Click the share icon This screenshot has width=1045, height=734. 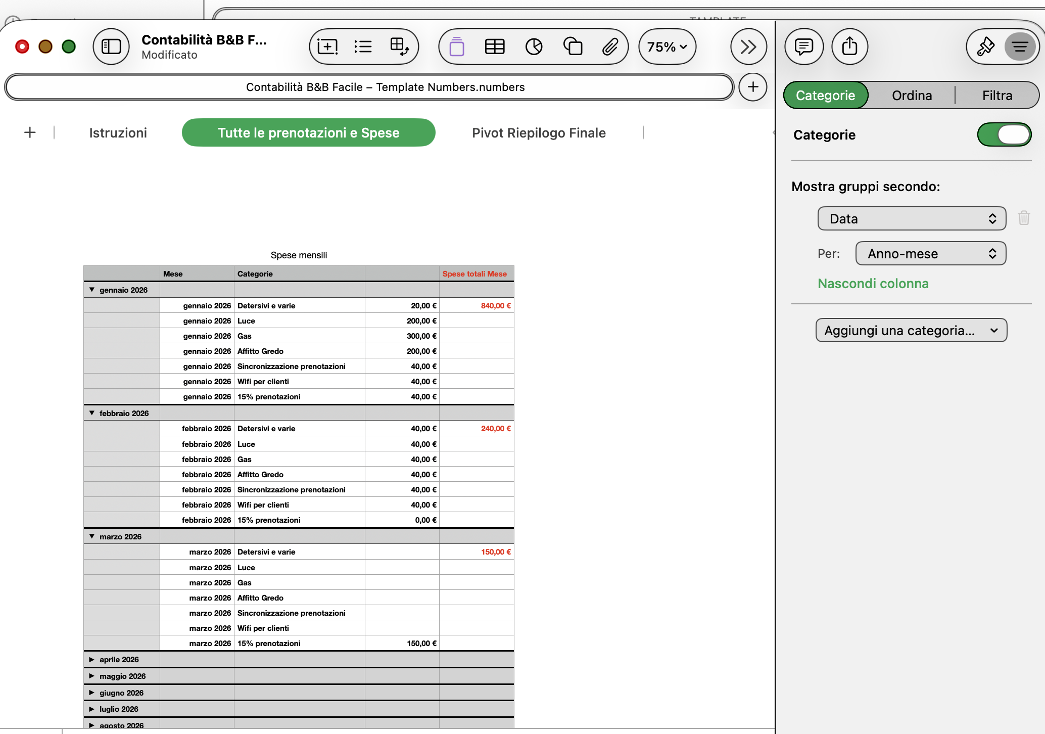849,47
